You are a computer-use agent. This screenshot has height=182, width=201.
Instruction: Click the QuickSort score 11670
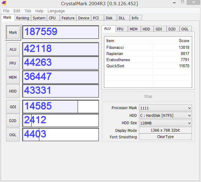184,66
